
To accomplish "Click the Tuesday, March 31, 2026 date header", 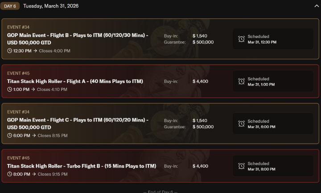I will click(52, 6).
